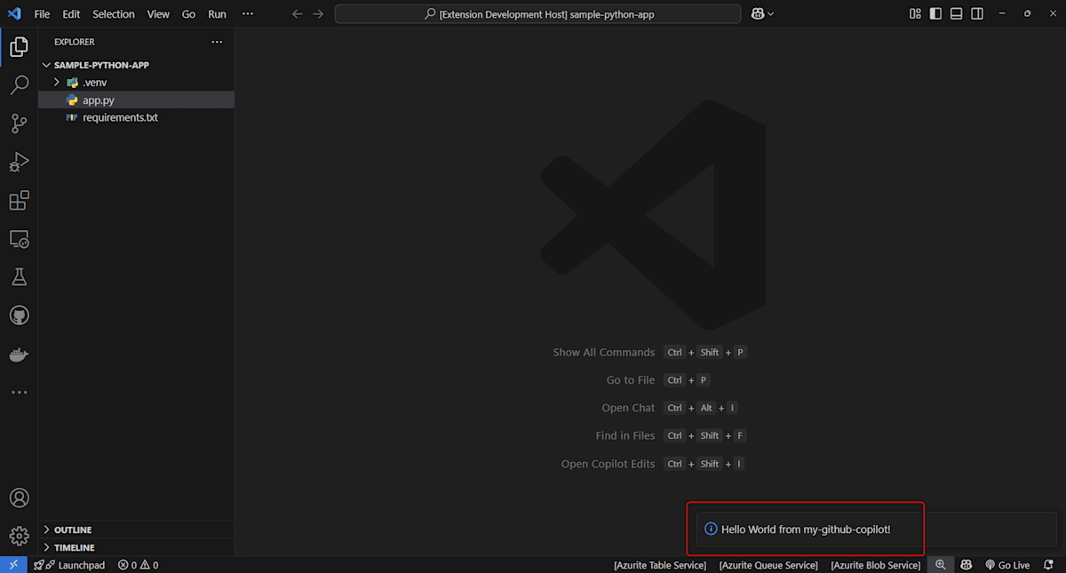Image resolution: width=1066 pixels, height=573 pixels.
Task: Show more menu items ellipsis in menu bar
Action: pos(248,14)
